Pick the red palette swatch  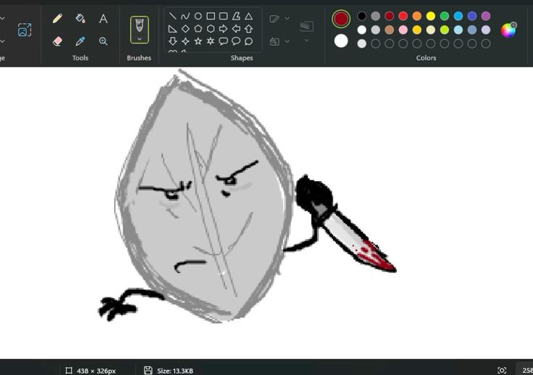pos(403,16)
